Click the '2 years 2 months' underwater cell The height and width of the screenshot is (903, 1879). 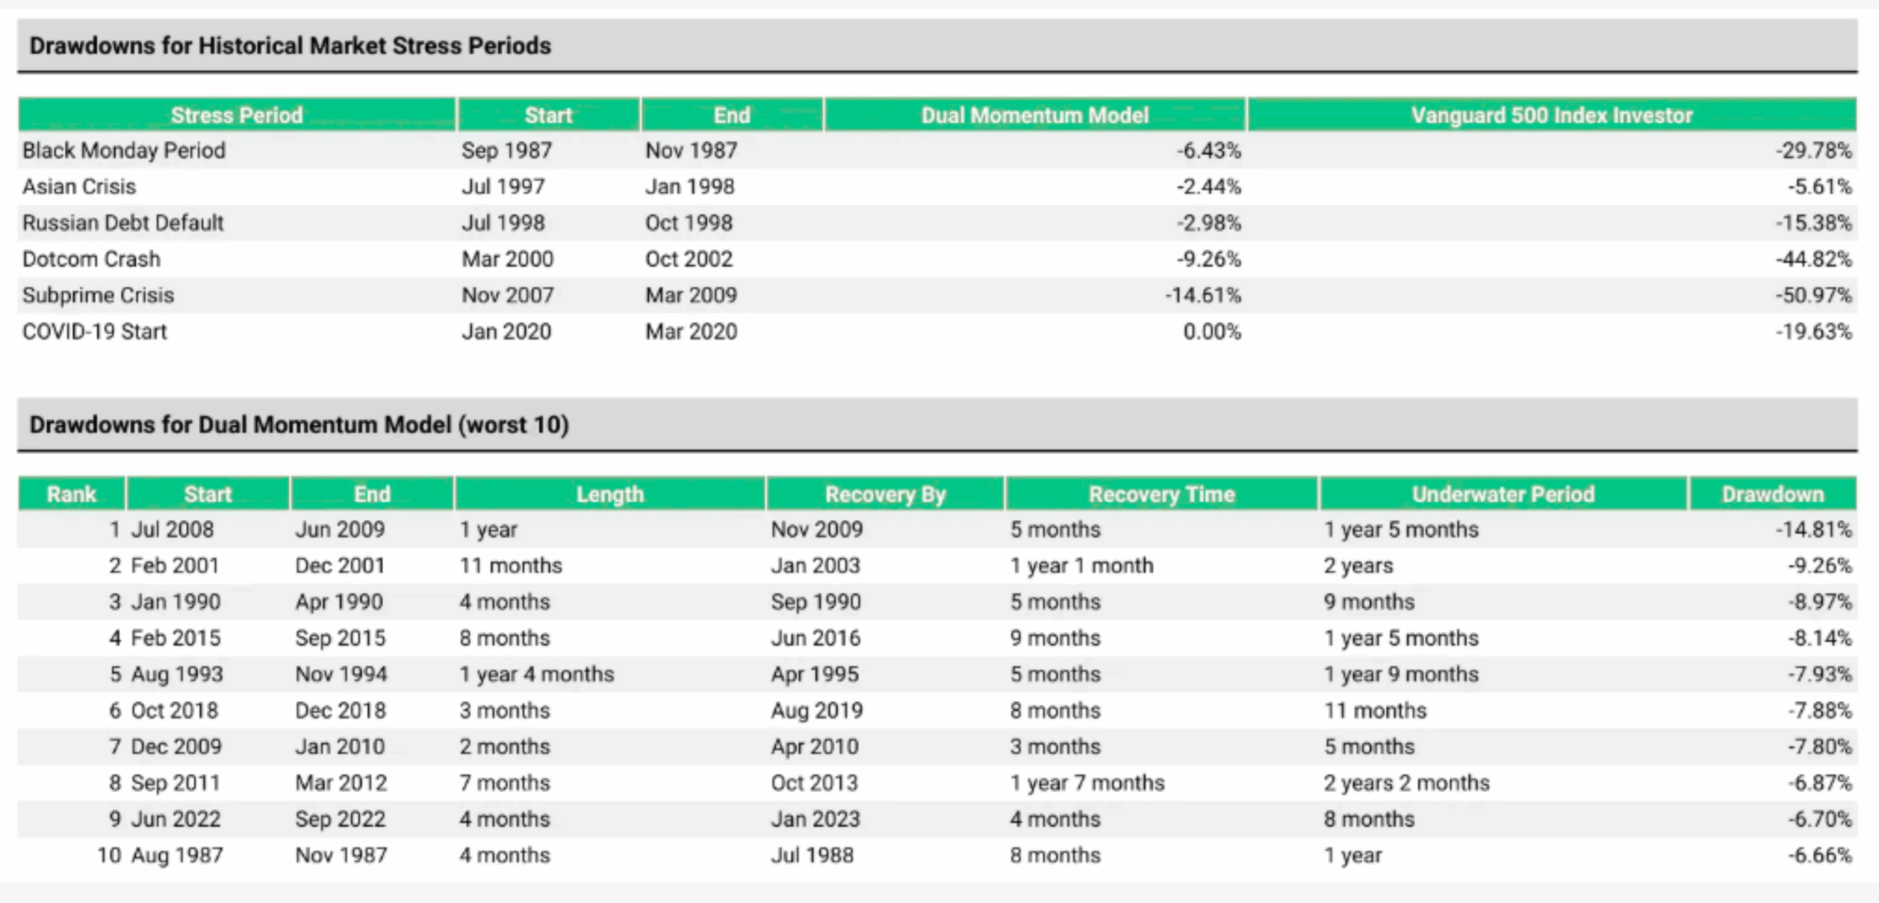[1406, 783]
